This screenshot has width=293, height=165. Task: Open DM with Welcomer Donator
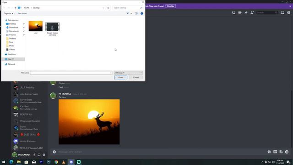click(29, 121)
